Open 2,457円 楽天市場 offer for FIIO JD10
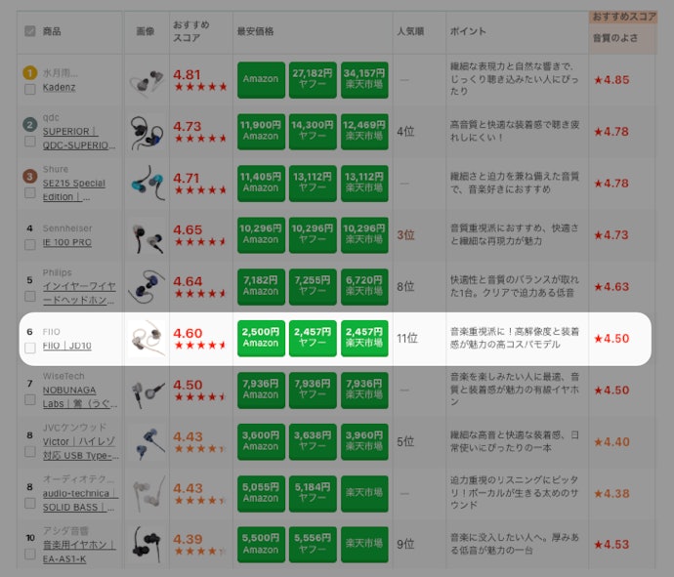This screenshot has width=674, height=577. pos(364,339)
